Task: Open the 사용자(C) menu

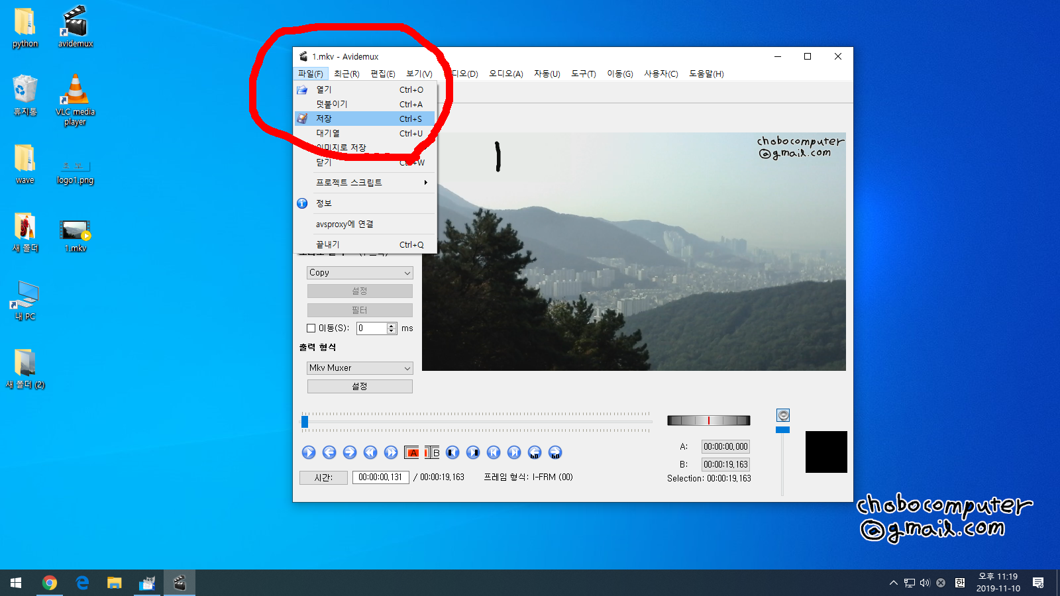Action: [x=661, y=74]
